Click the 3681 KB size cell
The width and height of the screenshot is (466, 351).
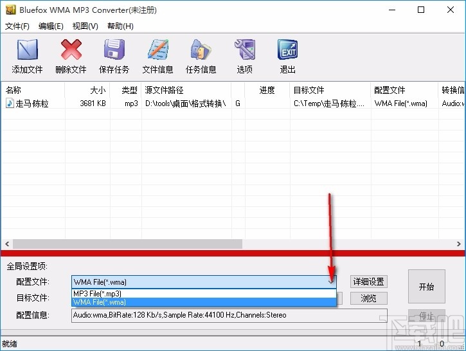tap(93, 104)
